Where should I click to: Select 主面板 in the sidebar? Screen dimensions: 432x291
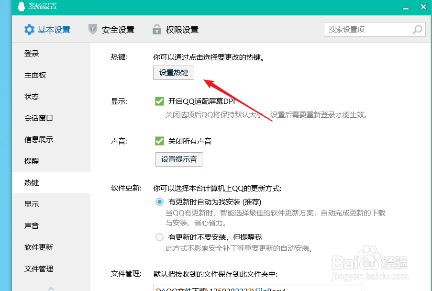[x=51, y=75]
